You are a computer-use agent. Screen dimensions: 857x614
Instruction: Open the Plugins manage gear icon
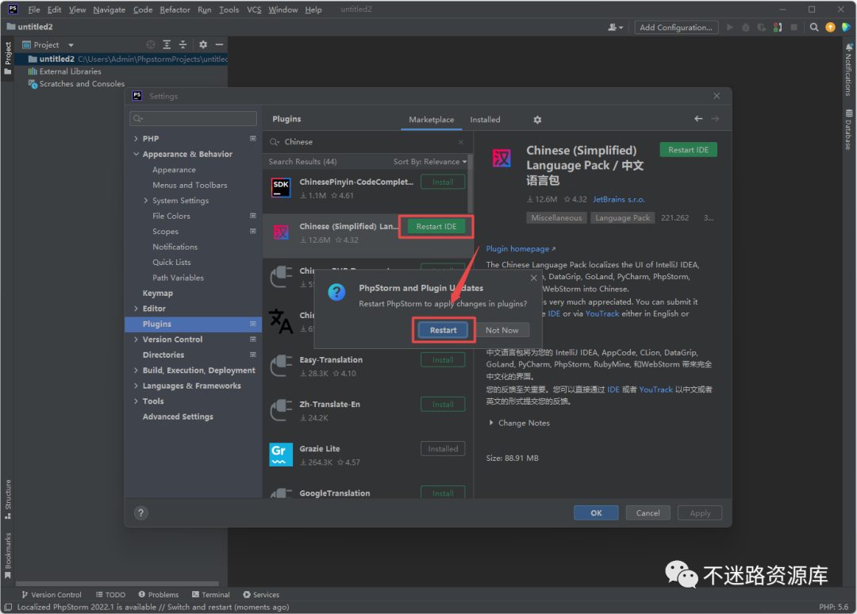[x=537, y=120]
